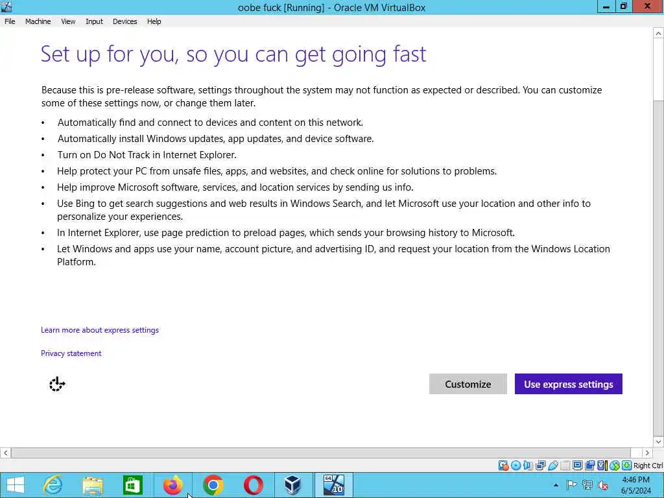Click the horizontal scrollbar right arrow
Viewport: 664px width, 498px height.
point(647,453)
